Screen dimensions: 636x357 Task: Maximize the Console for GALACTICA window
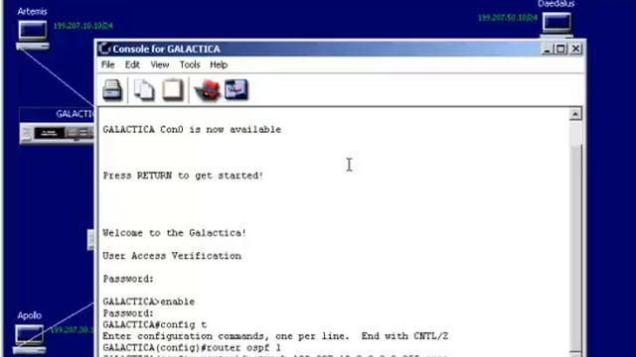click(560, 49)
